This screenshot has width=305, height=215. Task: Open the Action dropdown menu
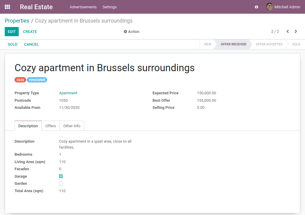coord(131,32)
